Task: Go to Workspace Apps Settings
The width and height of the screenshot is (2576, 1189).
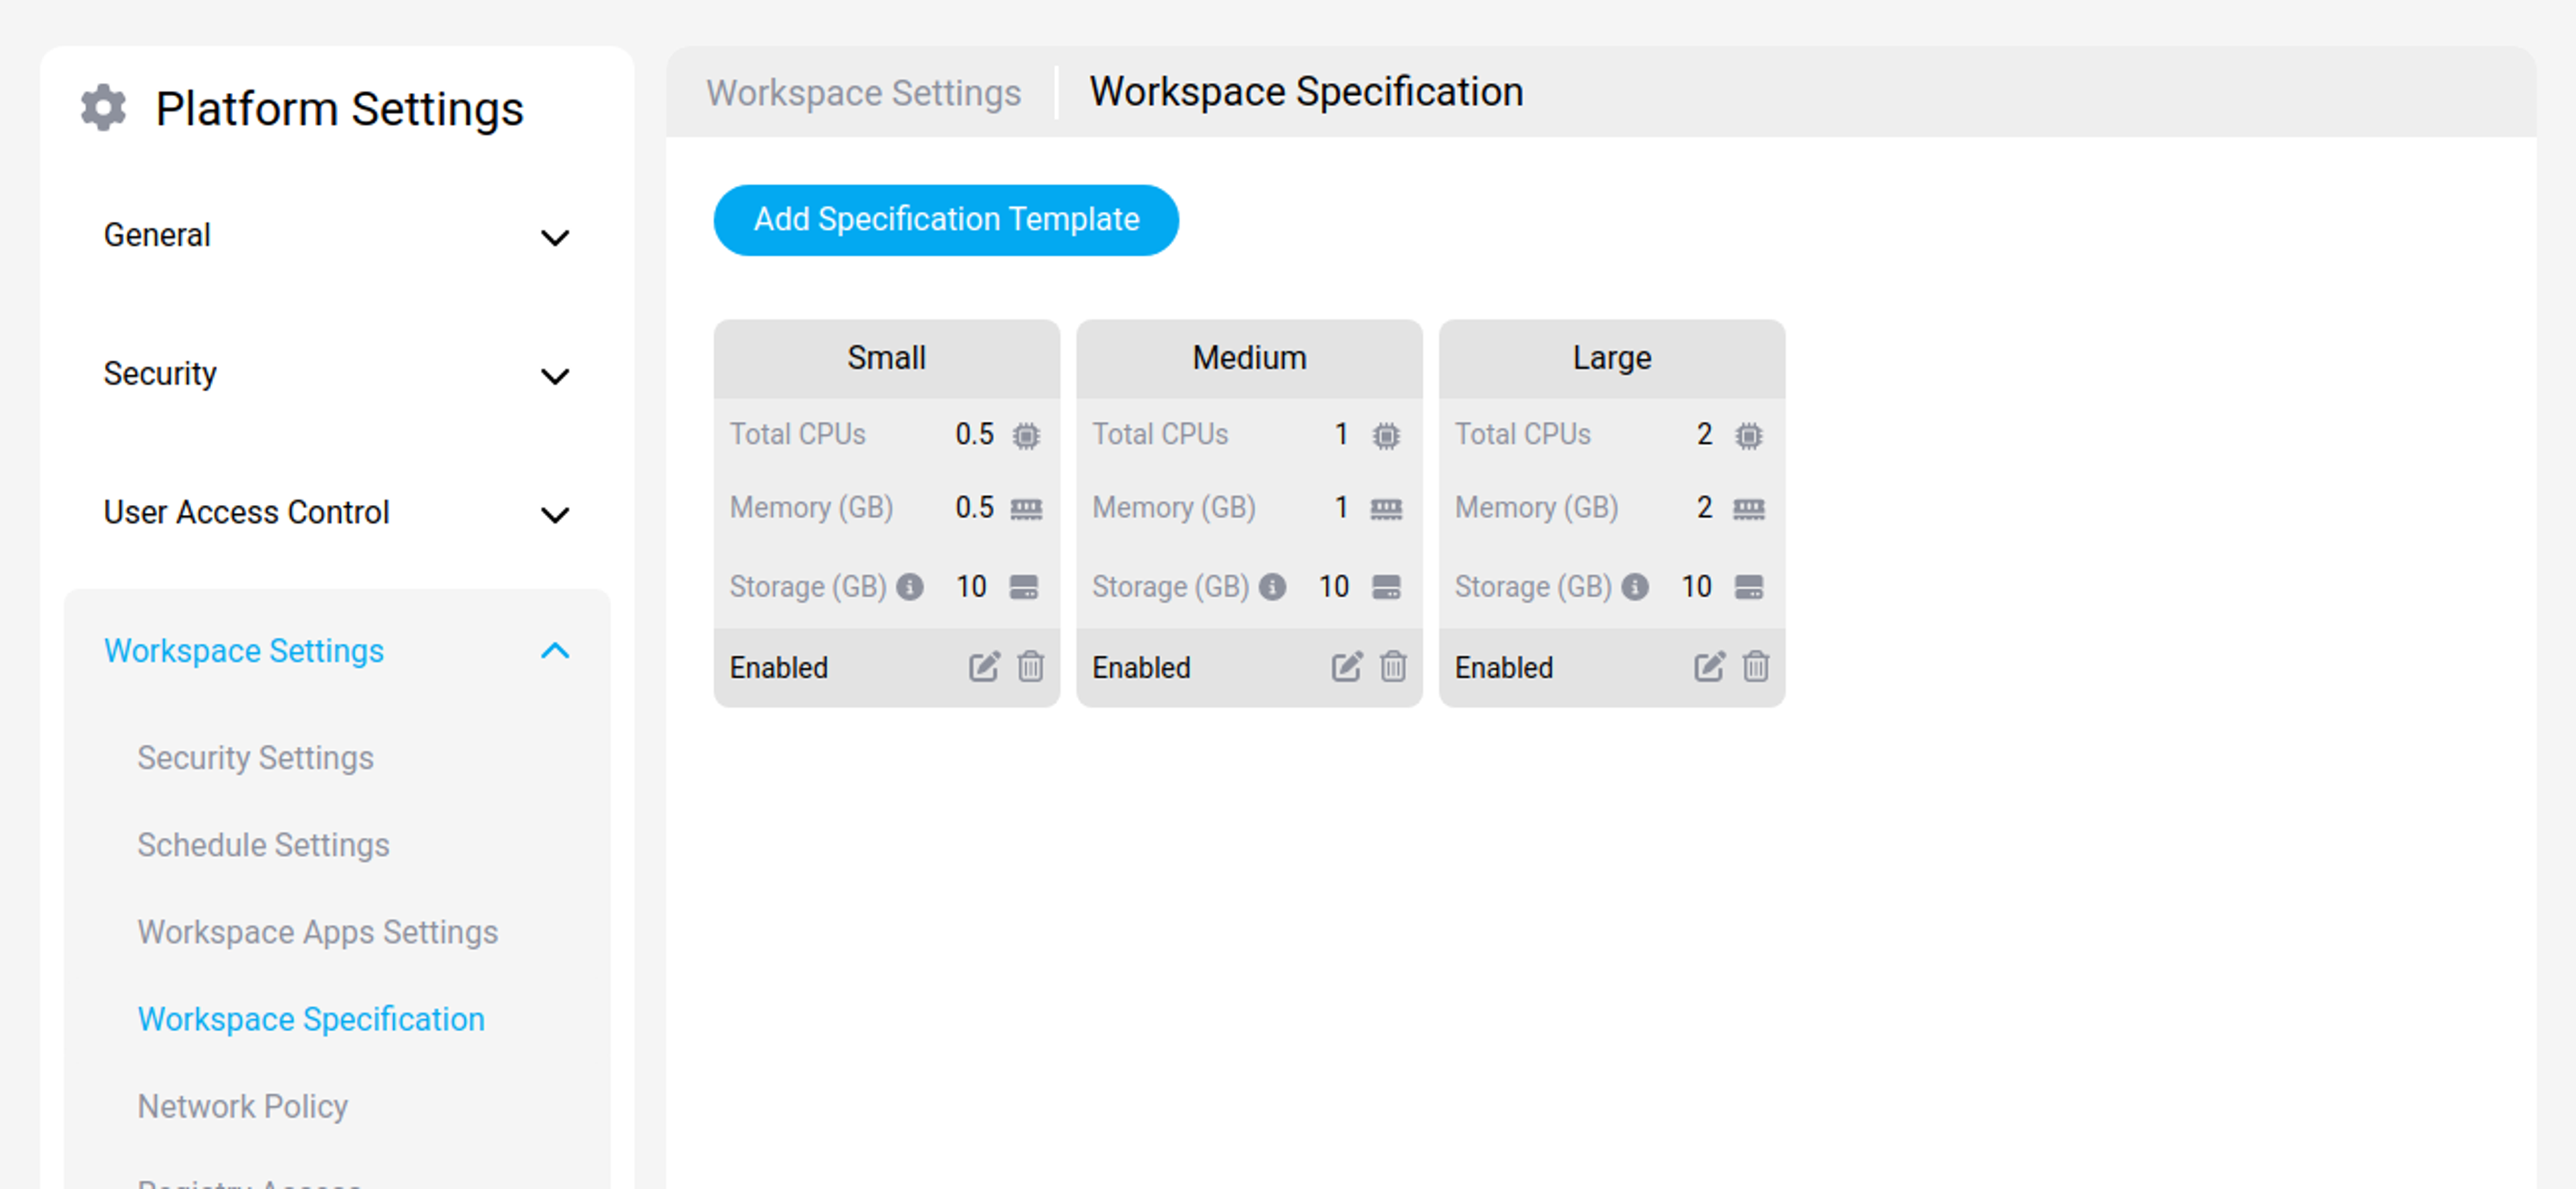Action: [x=317, y=932]
